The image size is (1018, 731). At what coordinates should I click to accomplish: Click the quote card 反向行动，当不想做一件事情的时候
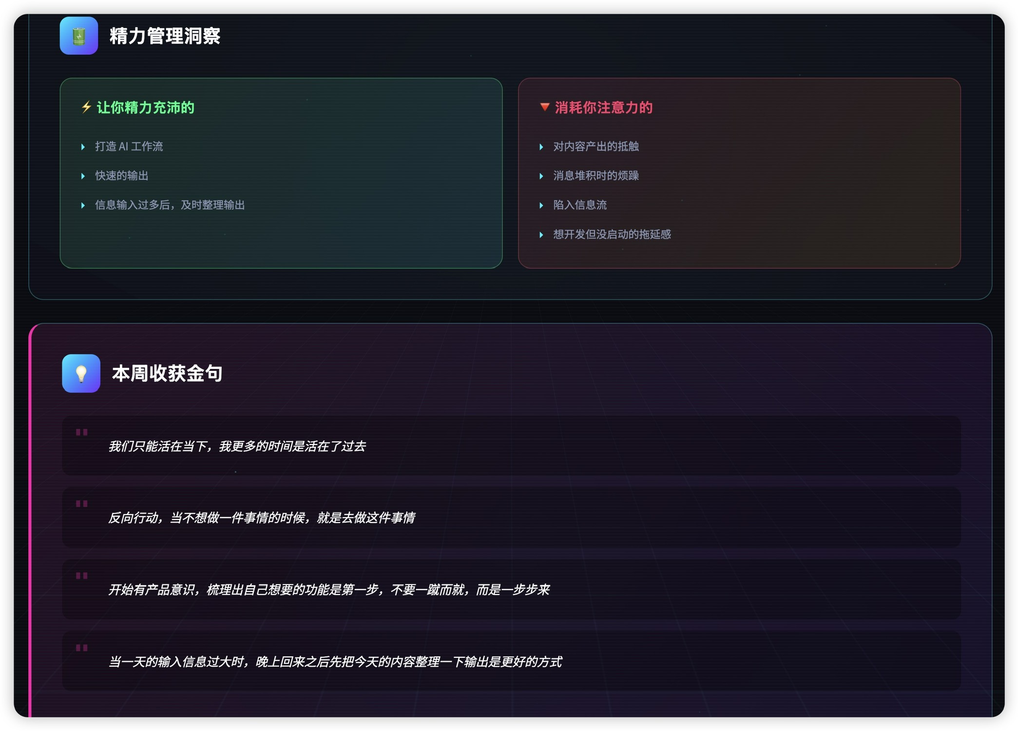click(x=261, y=518)
